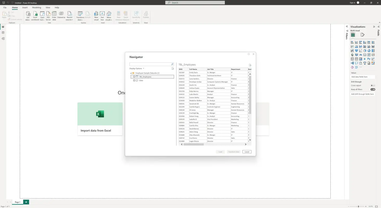
Task: Open the Excel workbook import icon
Action: tap(35, 15)
